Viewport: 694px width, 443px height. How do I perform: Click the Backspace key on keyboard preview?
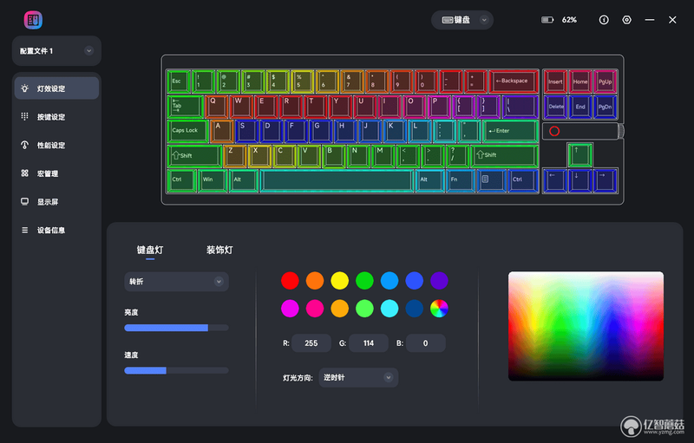pos(514,81)
